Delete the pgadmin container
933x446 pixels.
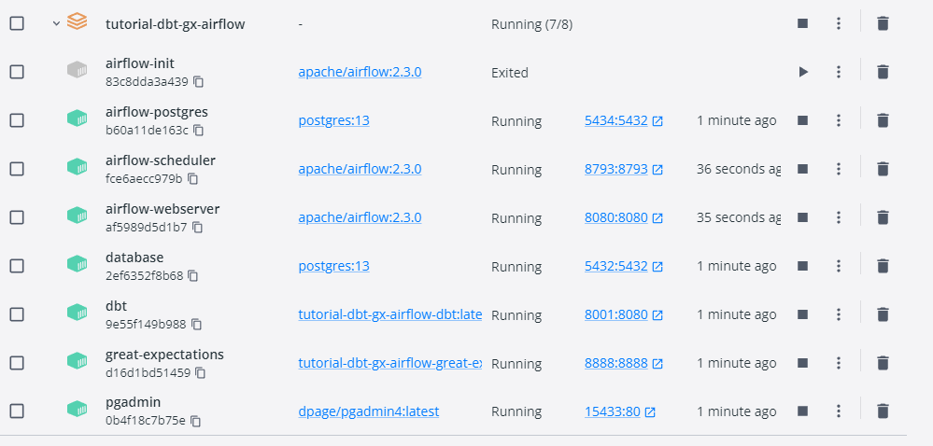[x=883, y=411]
